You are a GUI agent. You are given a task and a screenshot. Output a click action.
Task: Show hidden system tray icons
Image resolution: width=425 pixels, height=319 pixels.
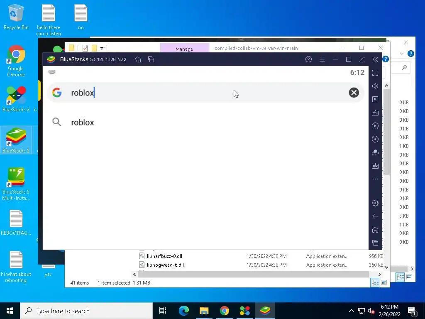click(351, 311)
